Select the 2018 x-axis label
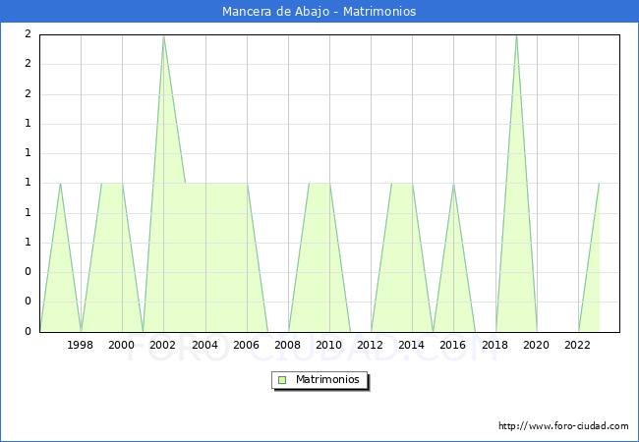Image resolution: width=639 pixels, height=442 pixels. (x=495, y=345)
